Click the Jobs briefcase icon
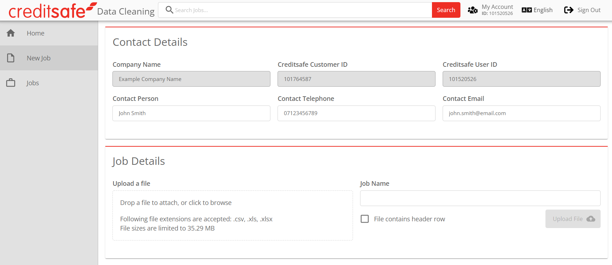Image resolution: width=612 pixels, height=265 pixels. 11,83
